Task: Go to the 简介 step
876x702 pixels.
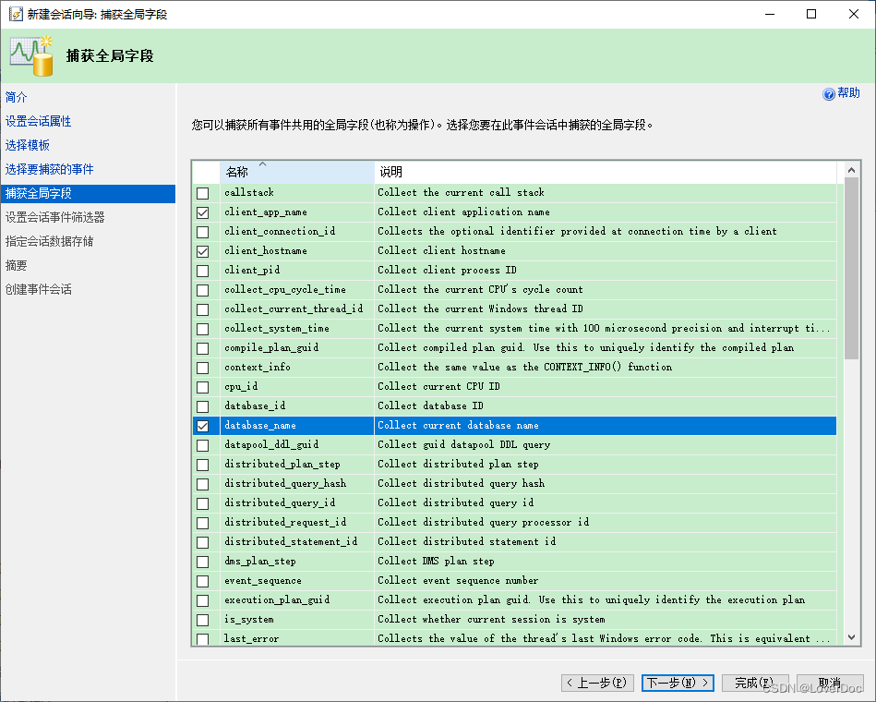Action: 17,97
